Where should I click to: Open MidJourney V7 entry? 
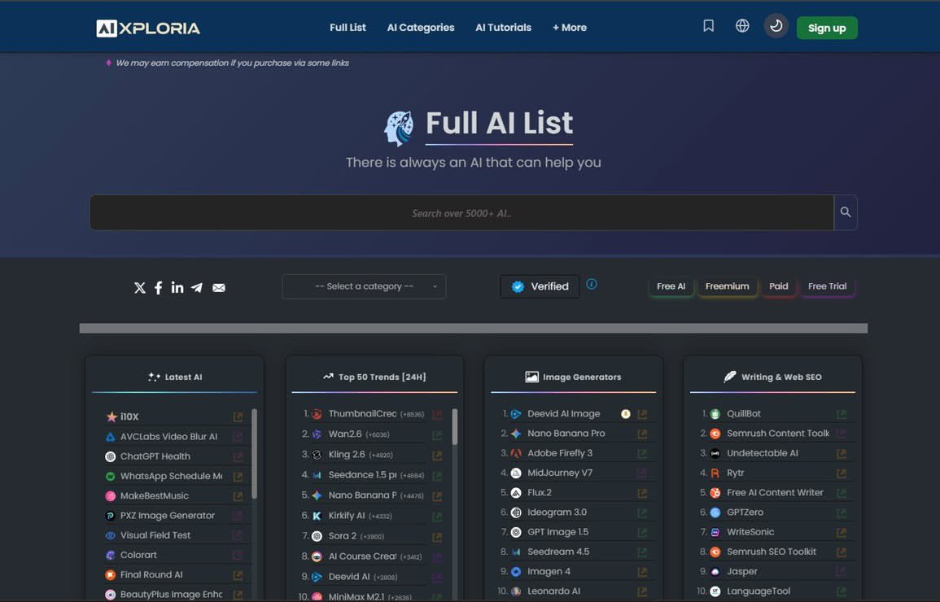[x=560, y=473]
